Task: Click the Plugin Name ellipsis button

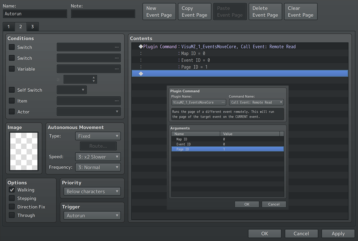Action: point(223,103)
